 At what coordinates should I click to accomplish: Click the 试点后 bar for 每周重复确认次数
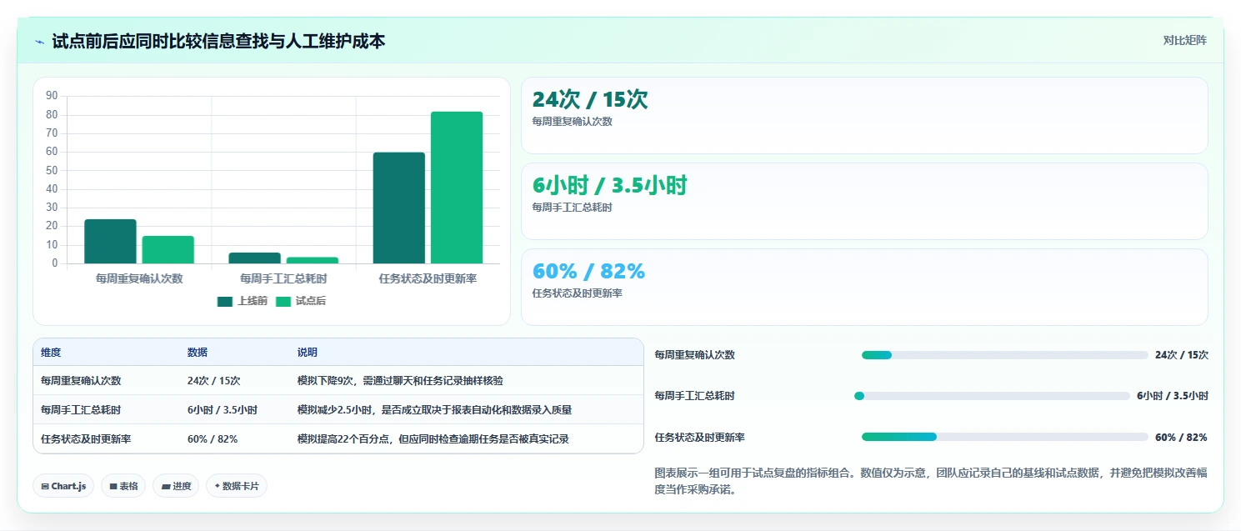[168, 250]
